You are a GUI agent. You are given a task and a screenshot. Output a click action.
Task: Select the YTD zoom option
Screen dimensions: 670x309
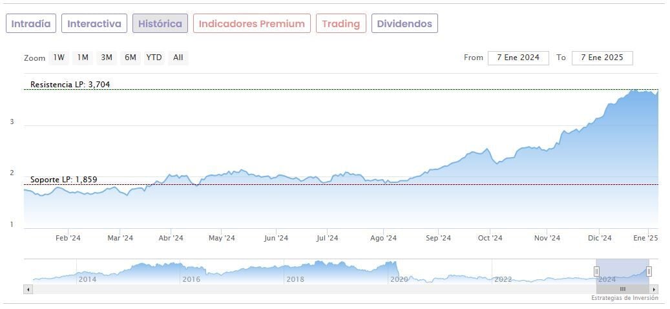pos(154,58)
